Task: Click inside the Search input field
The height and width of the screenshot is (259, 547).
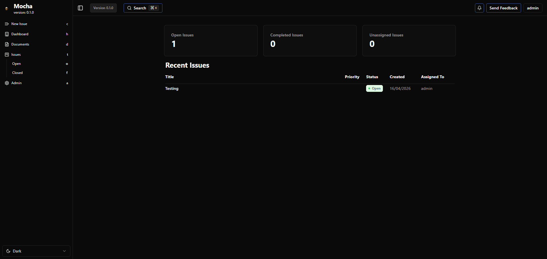Action: (x=142, y=8)
